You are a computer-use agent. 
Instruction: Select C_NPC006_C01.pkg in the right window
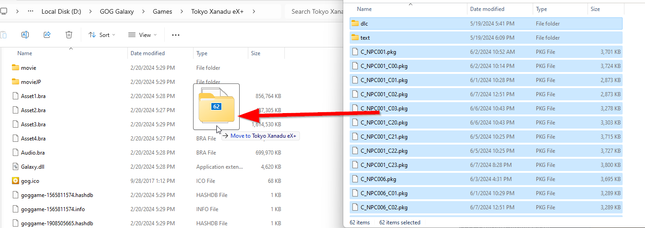384,193
